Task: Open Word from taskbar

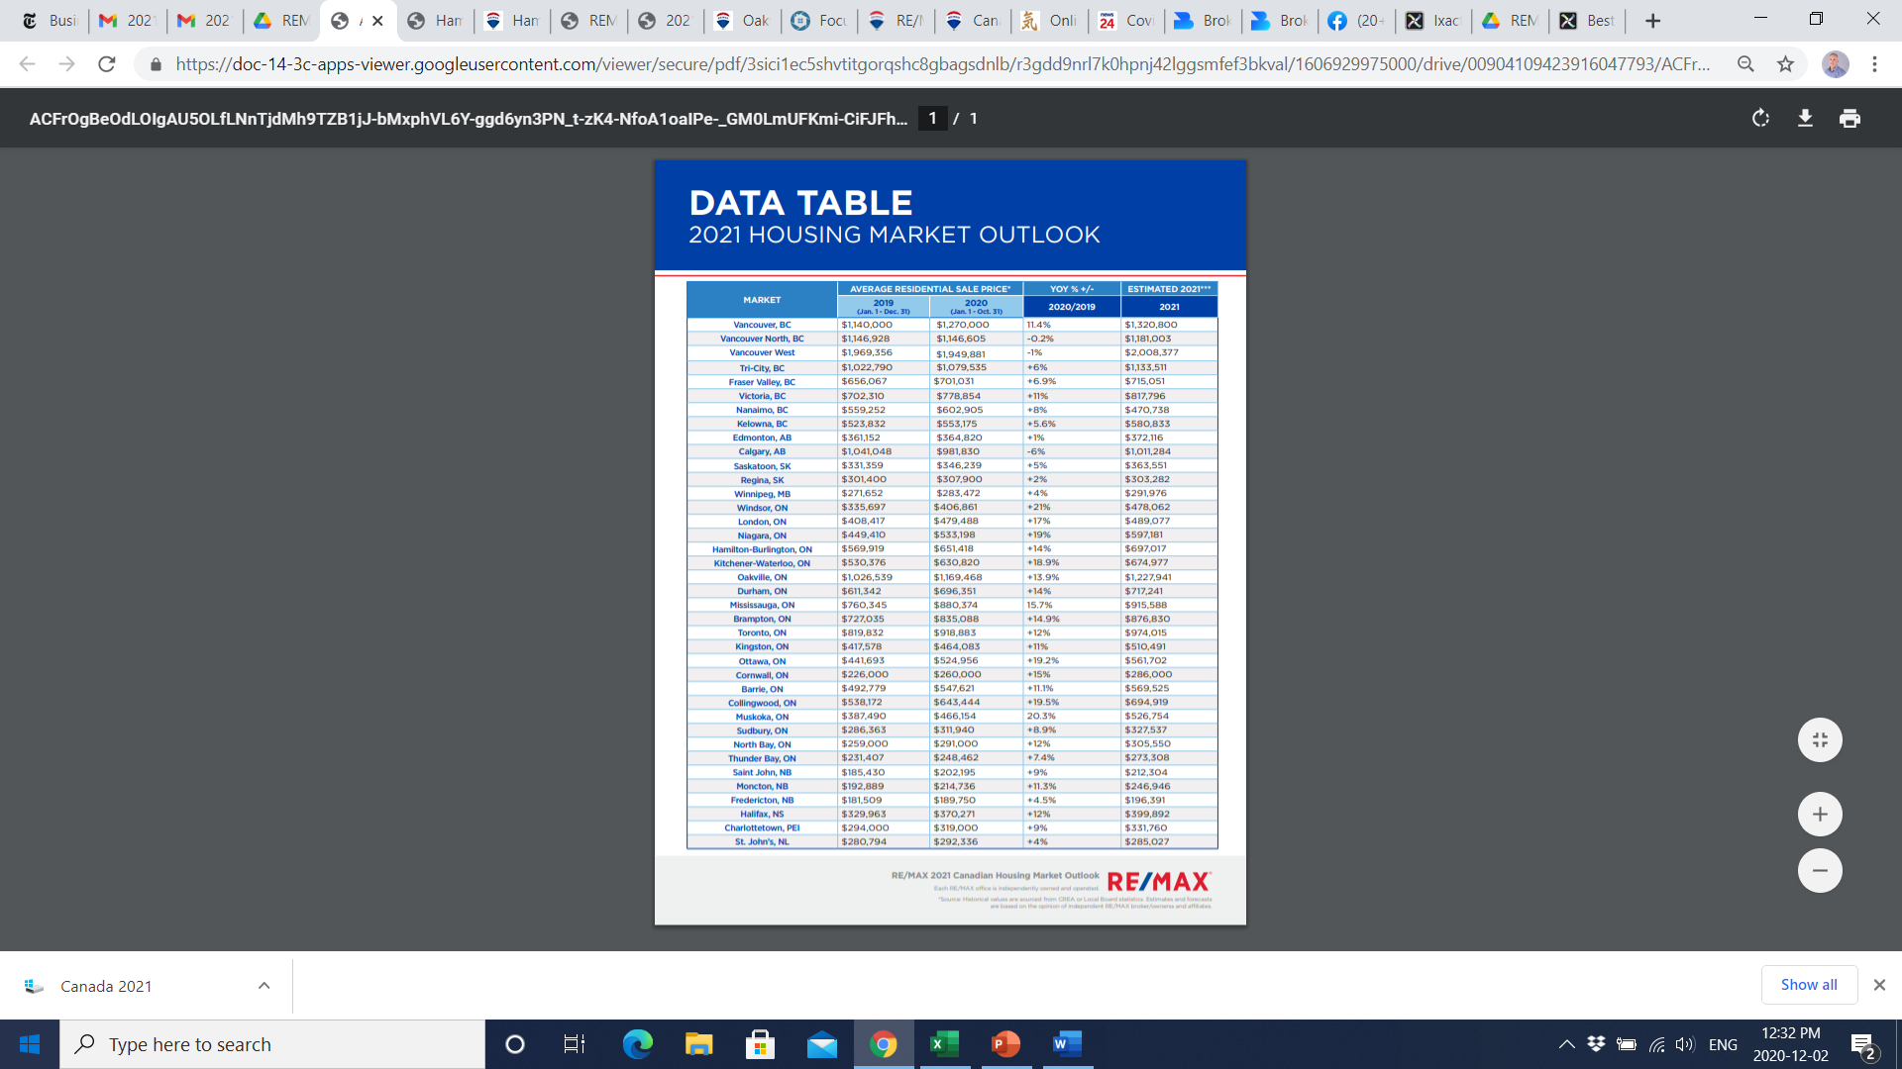Action: point(1067,1044)
